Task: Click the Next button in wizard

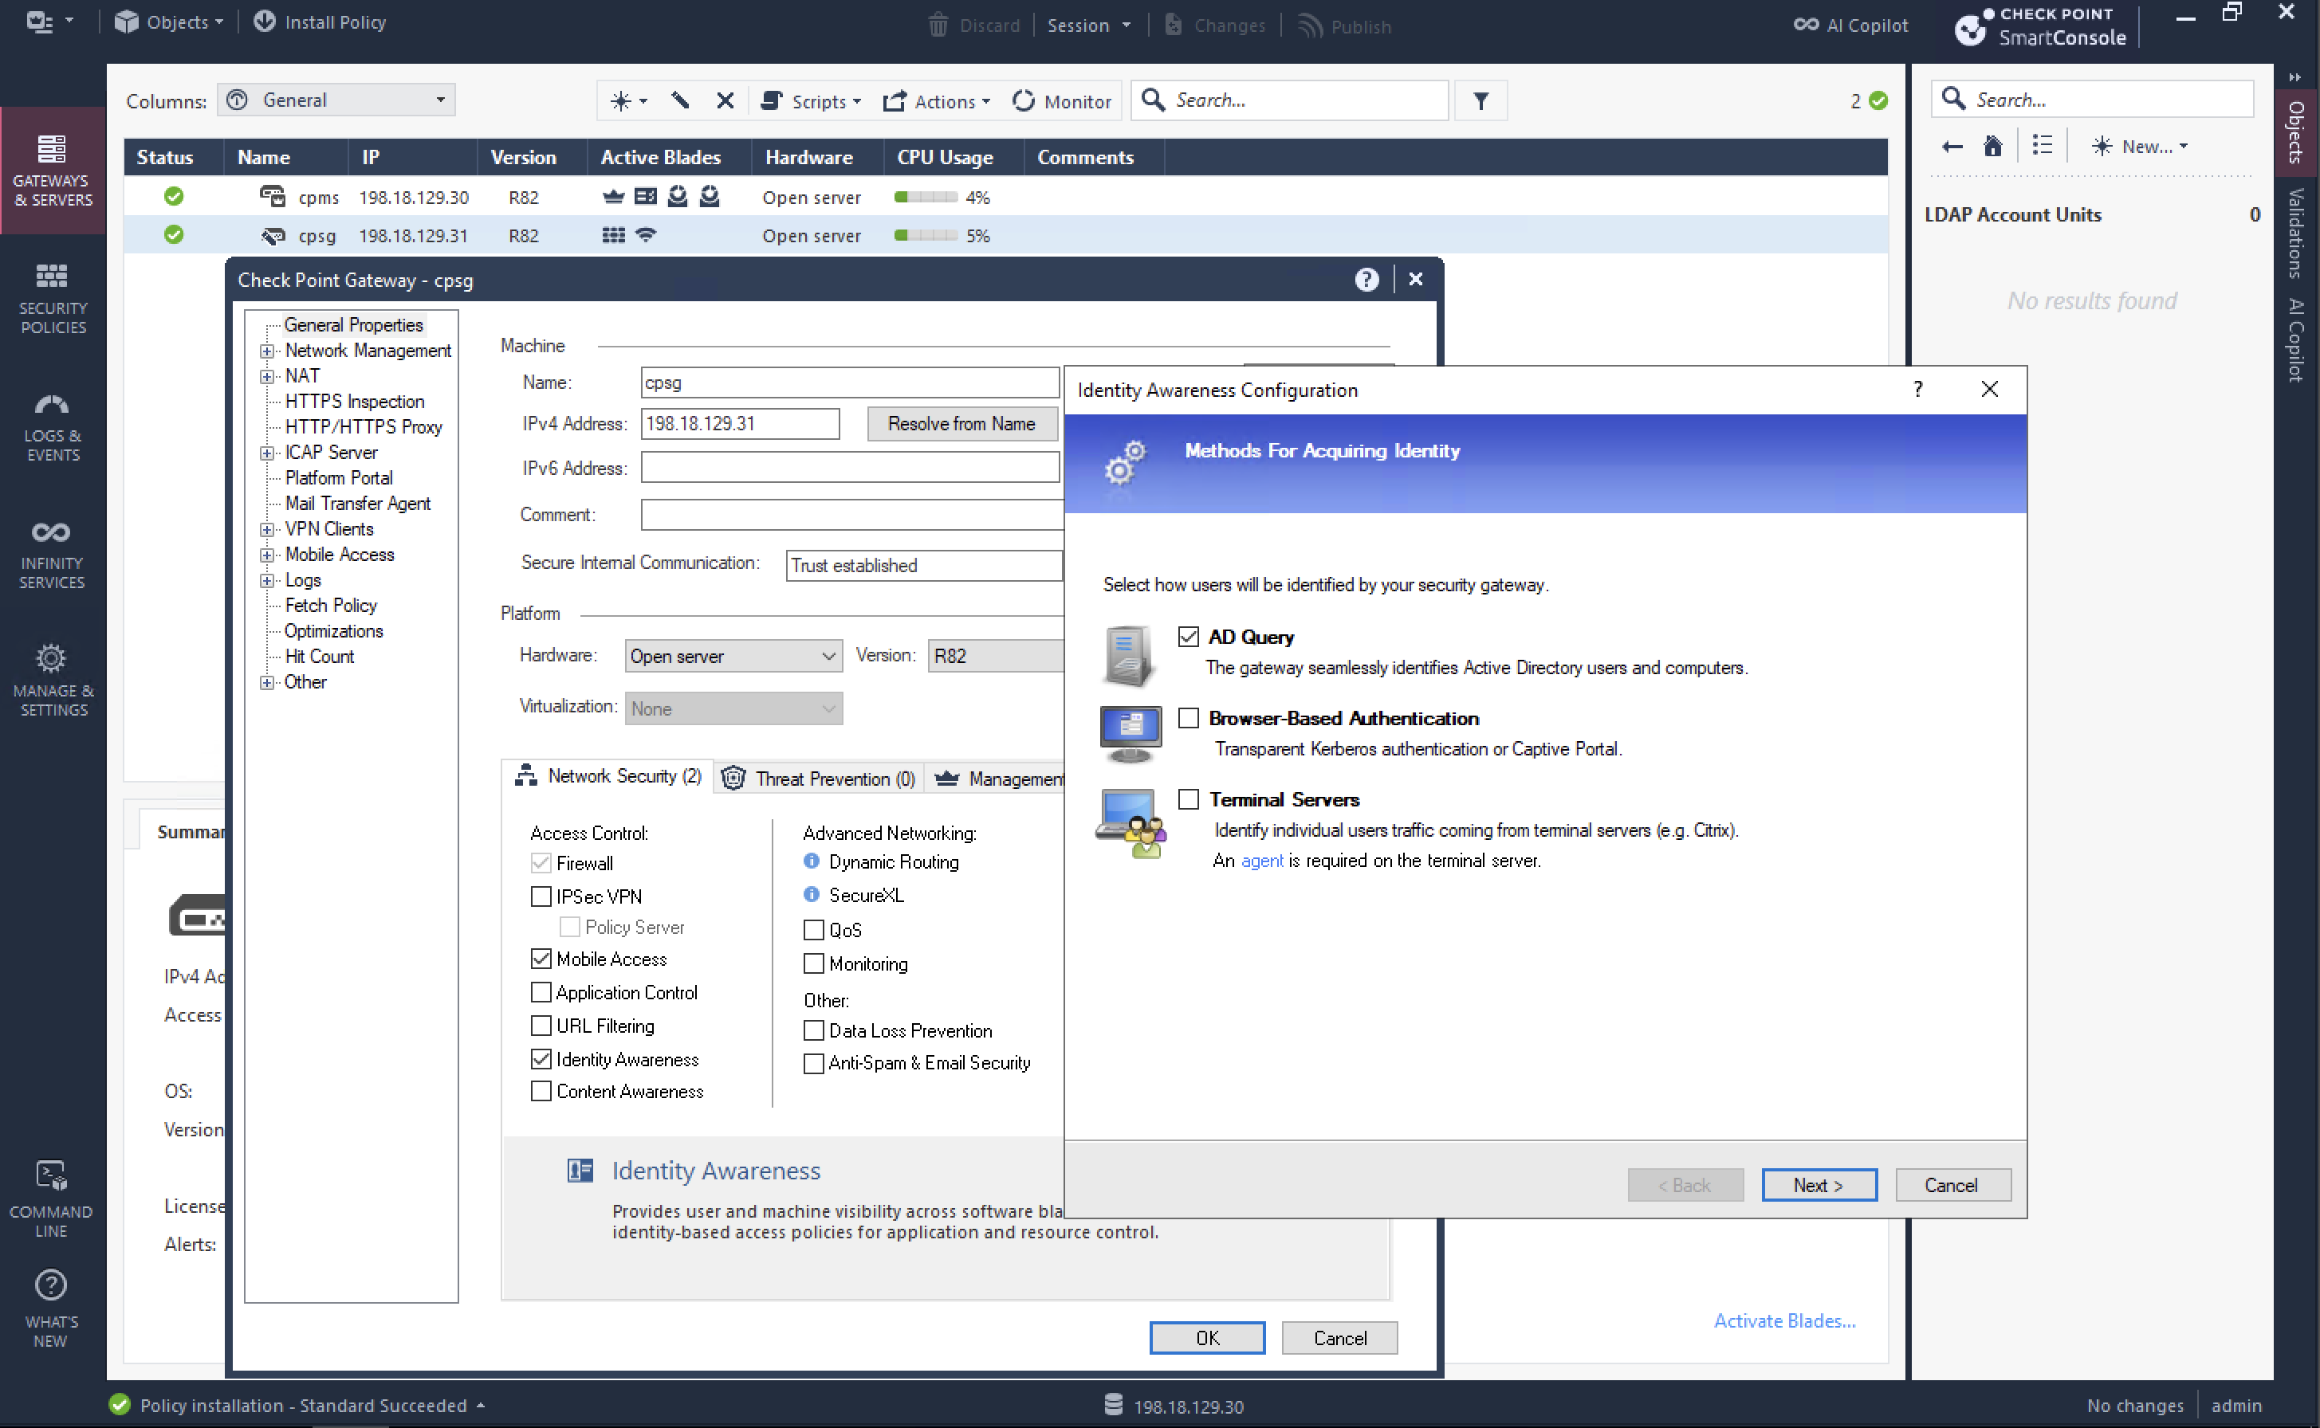Action: point(1819,1185)
